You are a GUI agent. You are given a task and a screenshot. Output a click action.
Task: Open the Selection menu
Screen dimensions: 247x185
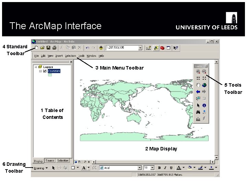tap(70, 56)
